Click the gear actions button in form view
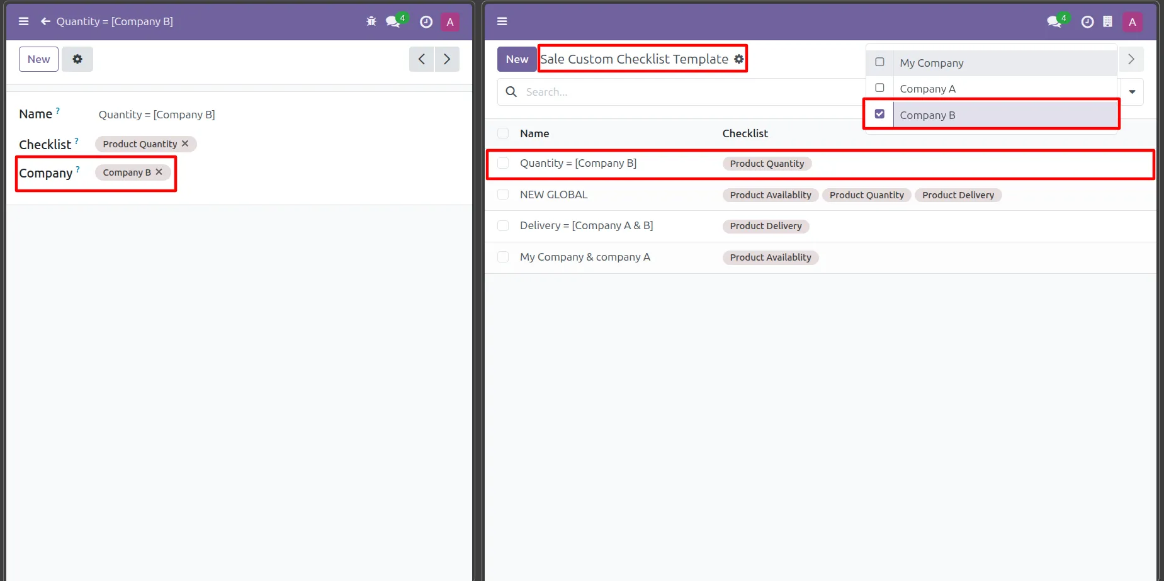Image resolution: width=1164 pixels, height=581 pixels. (77, 59)
